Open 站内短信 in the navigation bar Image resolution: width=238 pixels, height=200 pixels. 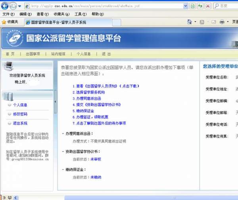(58, 54)
